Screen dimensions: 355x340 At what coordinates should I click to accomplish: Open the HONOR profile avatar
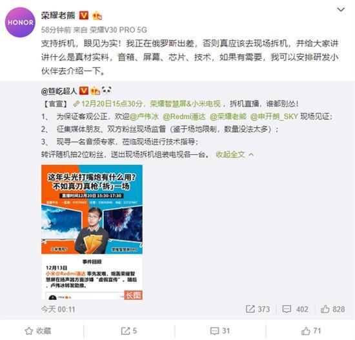coord(20,22)
